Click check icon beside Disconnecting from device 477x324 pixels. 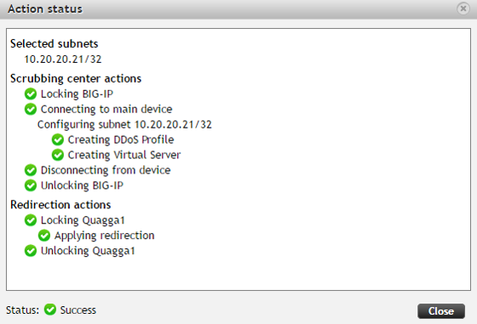point(31,170)
